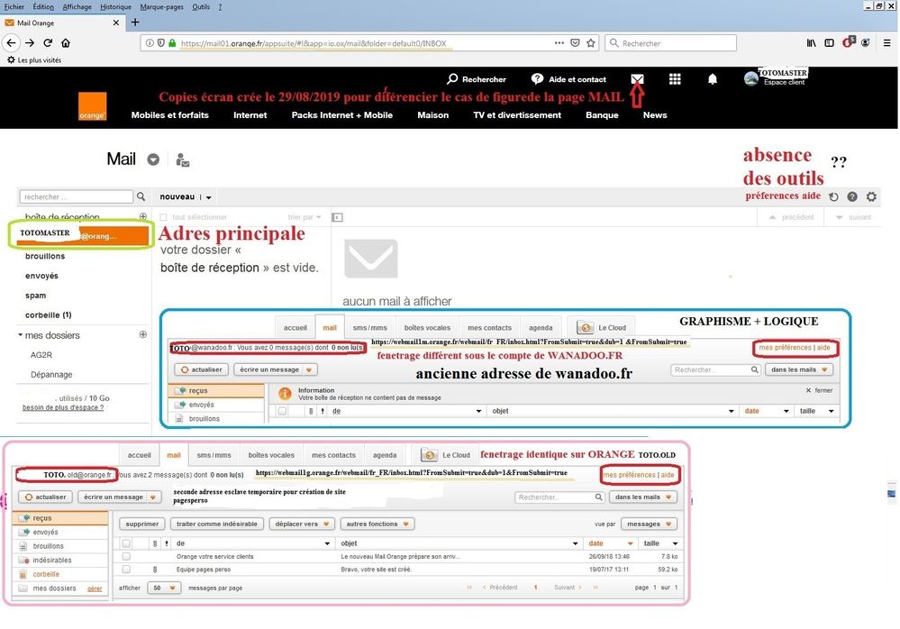The image size is (900, 629).
Task: Open the Édition menu
Action: (x=43, y=7)
